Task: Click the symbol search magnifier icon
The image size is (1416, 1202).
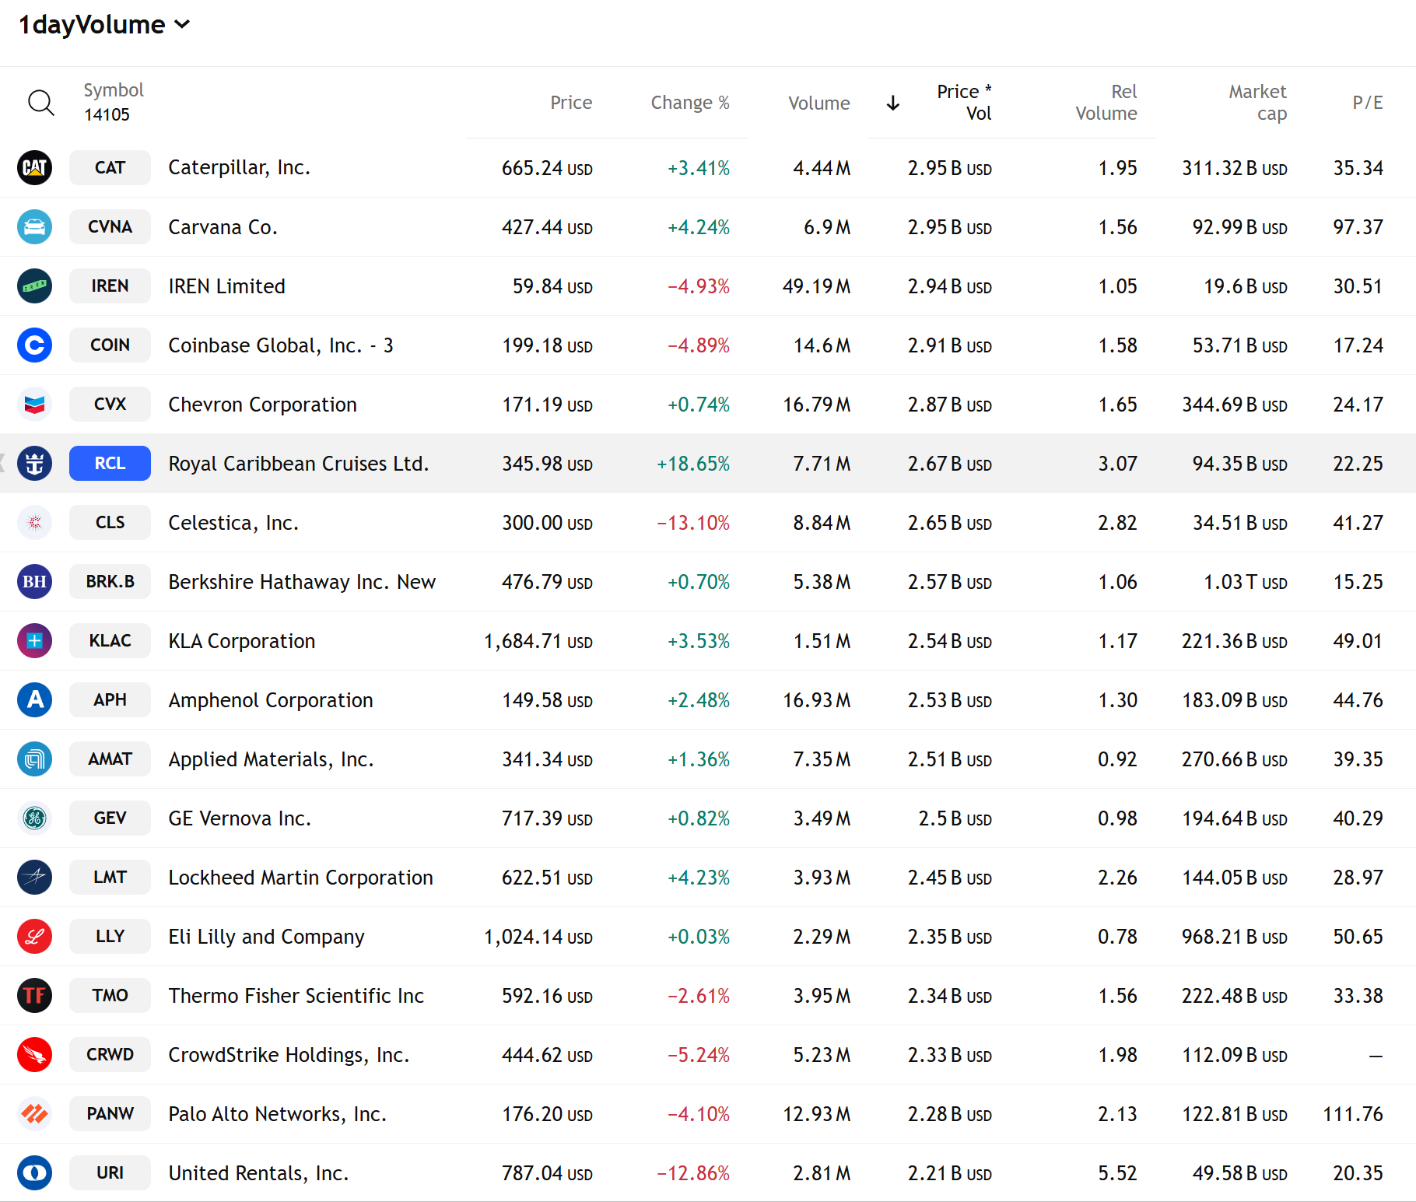Action: (x=40, y=103)
